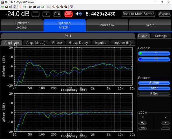Pause the VNC connection from the toolbar

pos(21,7)
